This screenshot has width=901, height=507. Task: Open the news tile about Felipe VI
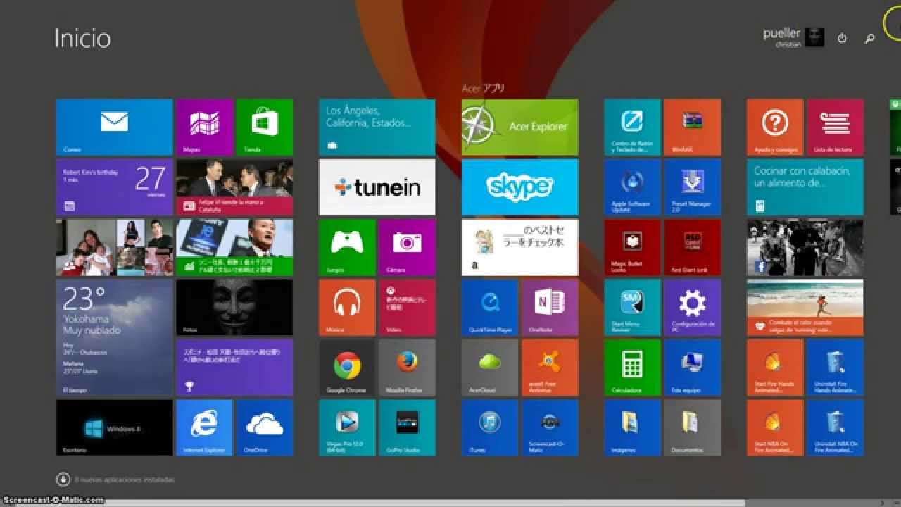tap(234, 187)
